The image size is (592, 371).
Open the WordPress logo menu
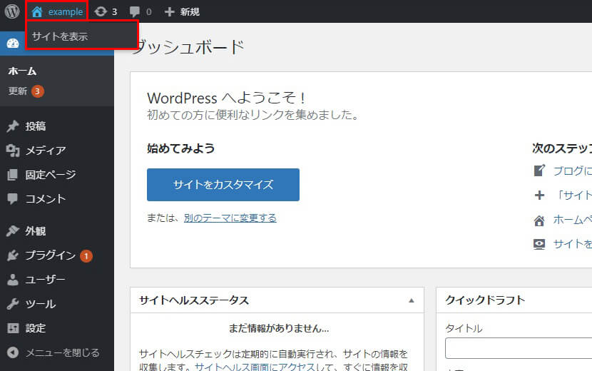(x=12, y=11)
